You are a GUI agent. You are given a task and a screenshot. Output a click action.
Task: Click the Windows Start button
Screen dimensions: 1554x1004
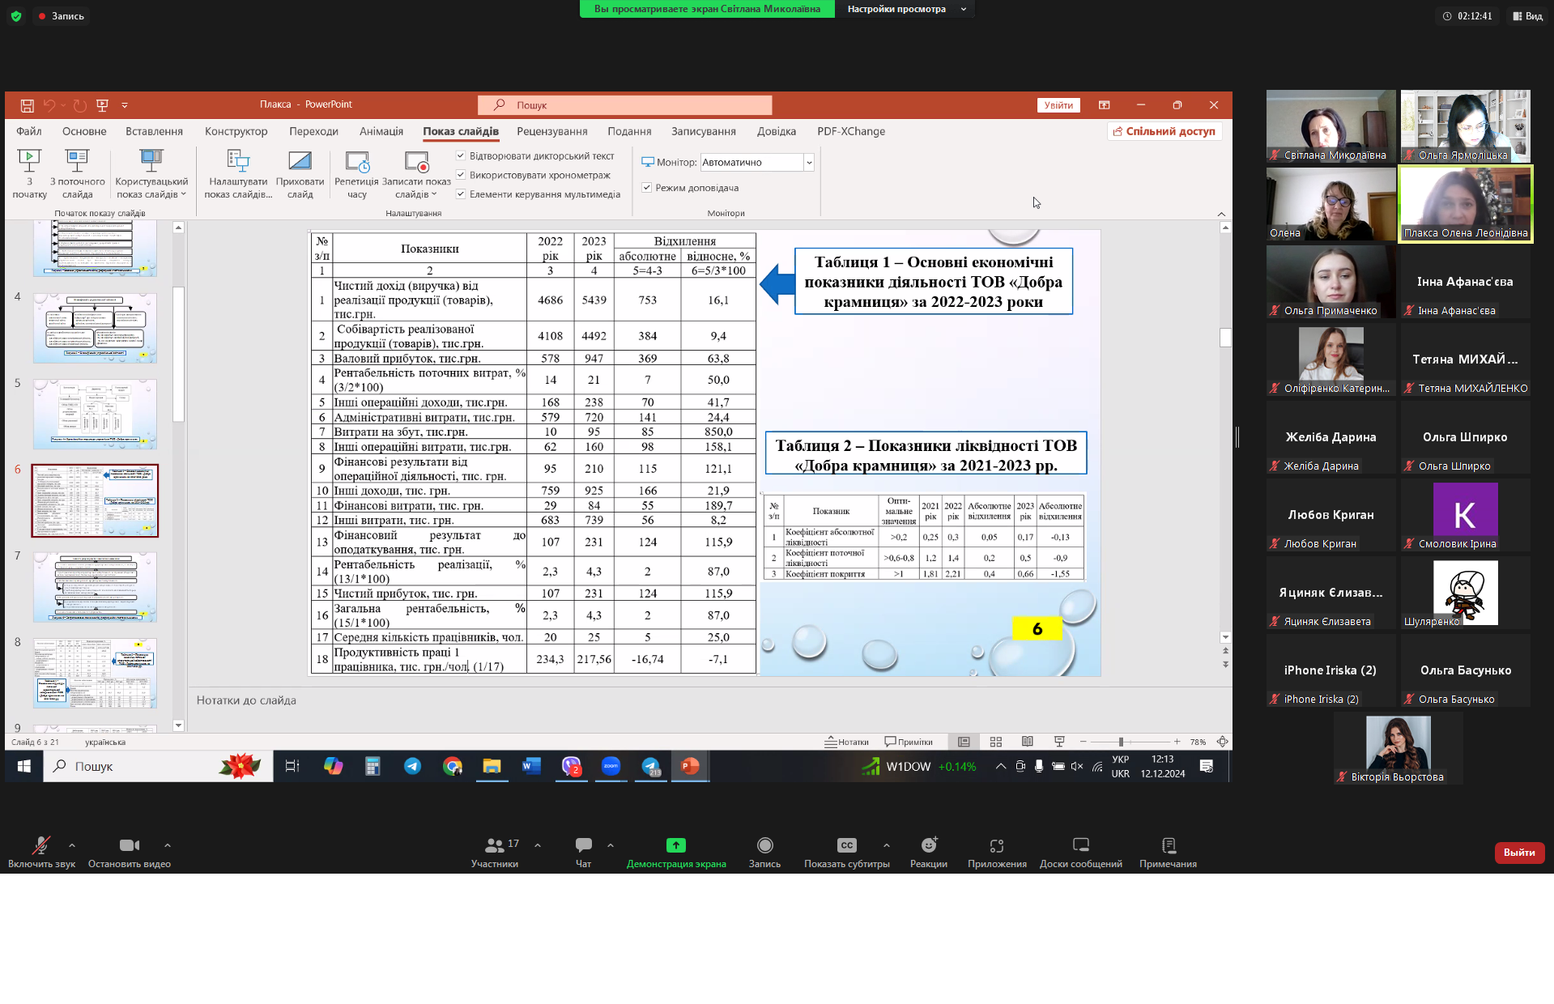pyautogui.click(x=24, y=766)
